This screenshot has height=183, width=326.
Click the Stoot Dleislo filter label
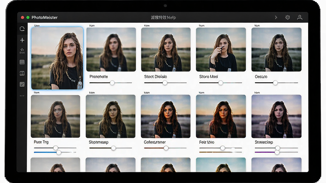(x=155, y=77)
